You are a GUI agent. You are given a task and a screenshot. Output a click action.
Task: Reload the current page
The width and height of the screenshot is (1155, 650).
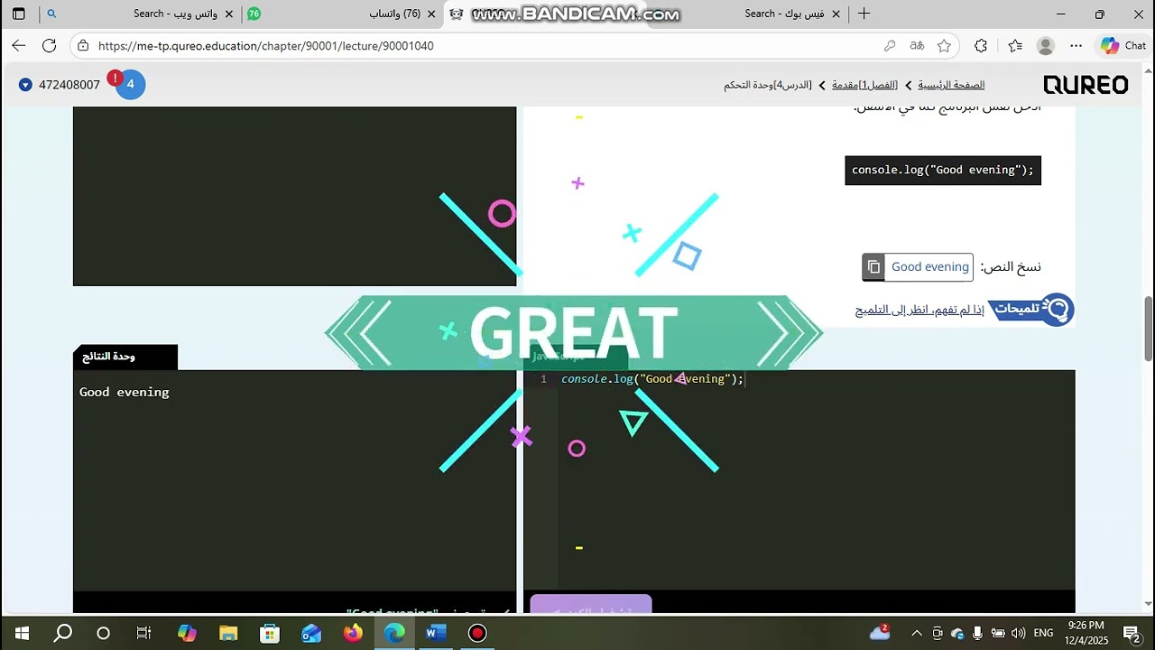[x=50, y=45]
